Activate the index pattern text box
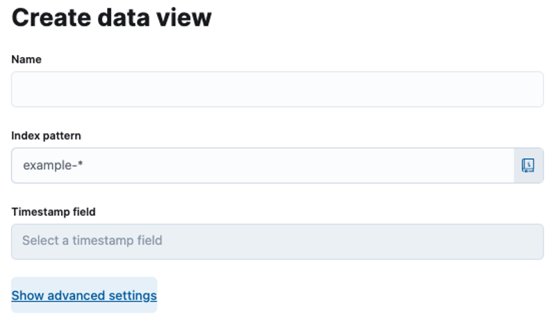 [x=263, y=166]
